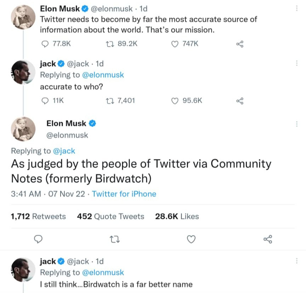This screenshot has height=293, width=306.
Task: Share the main Community Notes tweet
Action: tap(268, 240)
